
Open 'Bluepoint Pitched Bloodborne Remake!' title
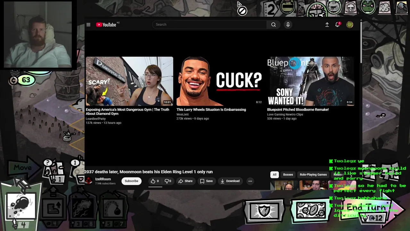pyautogui.click(x=298, y=110)
